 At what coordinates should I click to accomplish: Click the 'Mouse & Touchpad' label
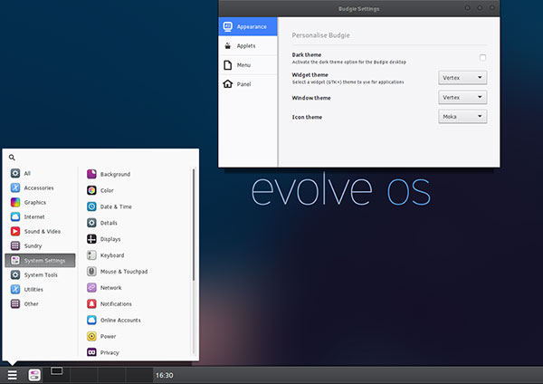click(x=124, y=272)
